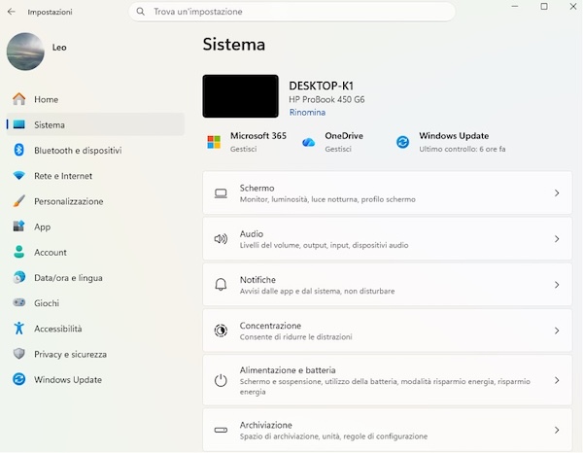This screenshot has height=453, width=583.
Task: Click the Alimentazione power icon
Action: pos(221,380)
